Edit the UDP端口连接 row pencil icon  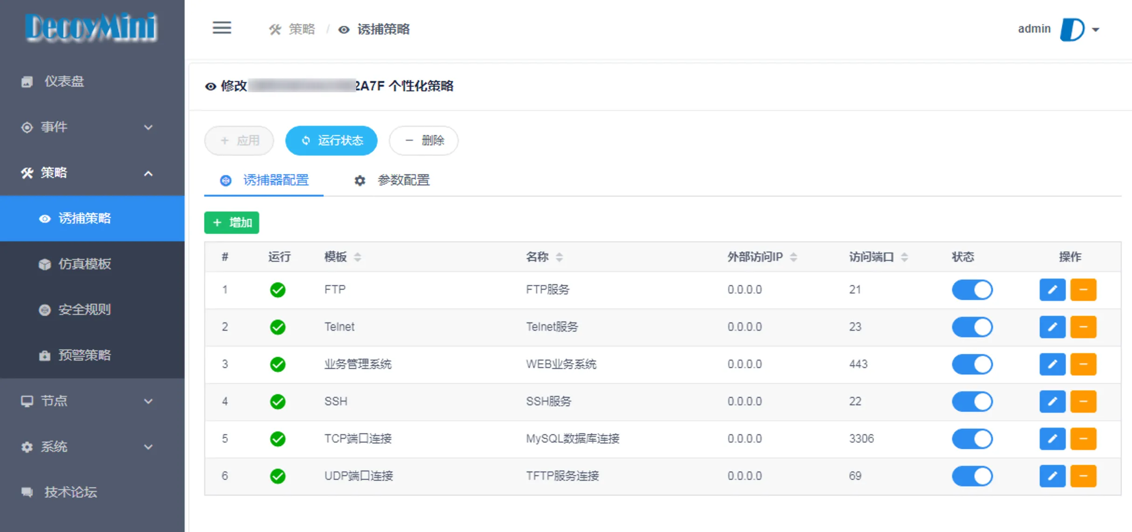click(x=1052, y=476)
